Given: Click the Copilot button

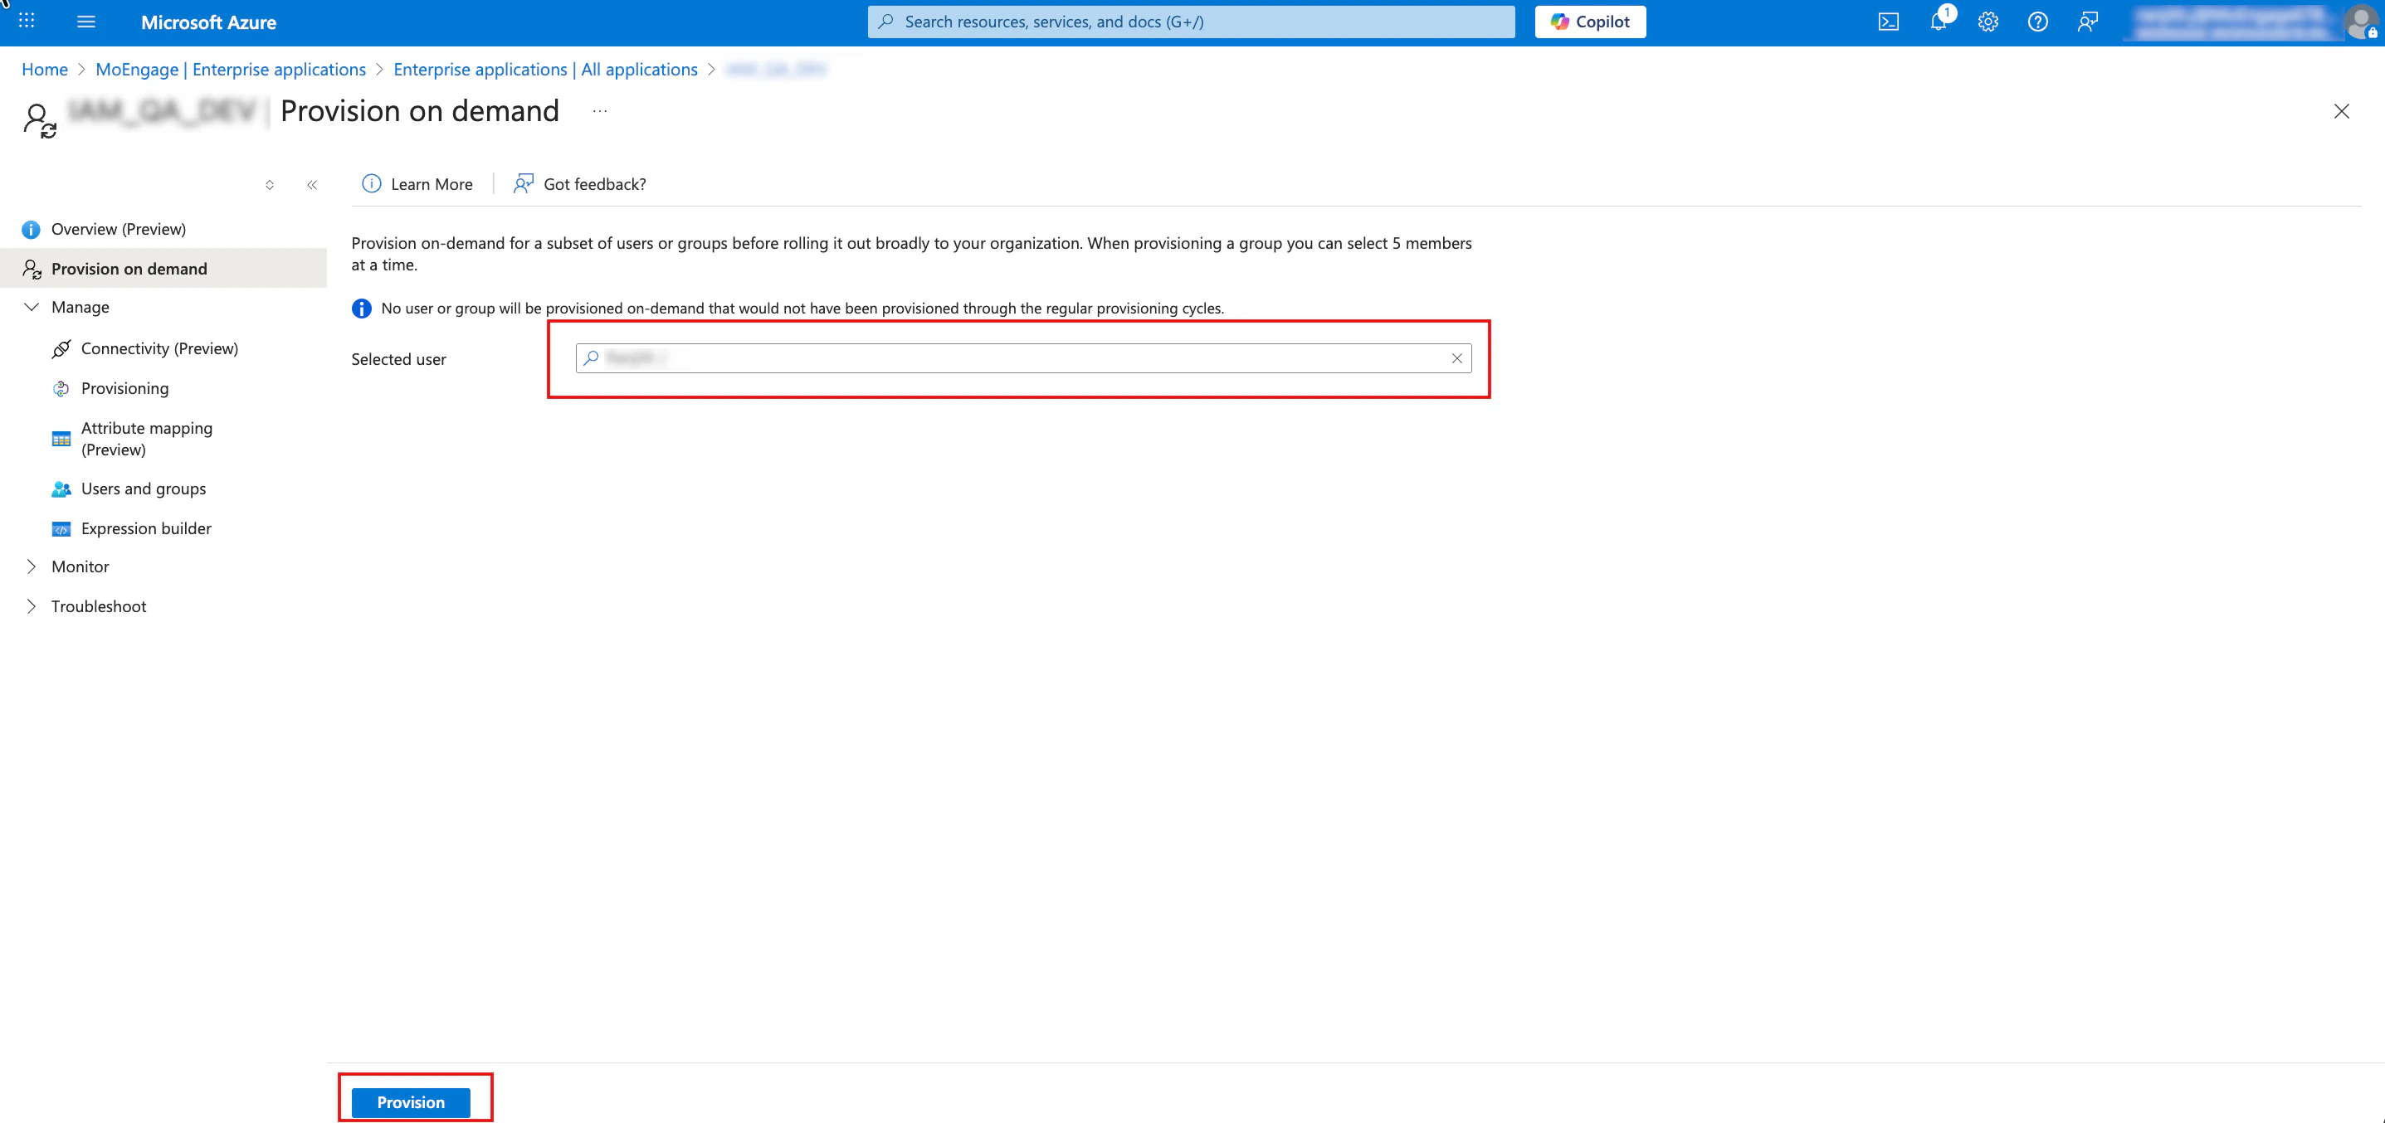Looking at the screenshot, I should (1590, 22).
